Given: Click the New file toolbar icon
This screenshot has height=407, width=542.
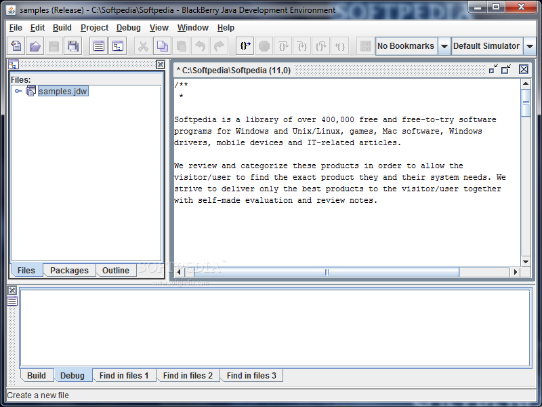Looking at the screenshot, I should 16,46.
